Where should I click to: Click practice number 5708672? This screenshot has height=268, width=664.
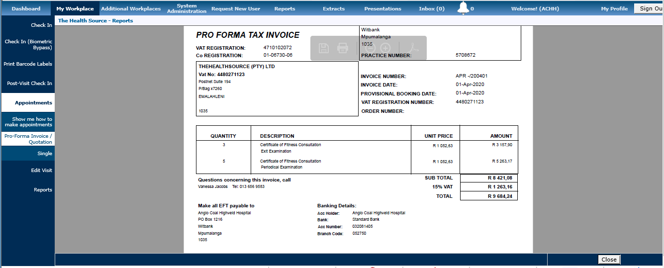[x=466, y=55]
